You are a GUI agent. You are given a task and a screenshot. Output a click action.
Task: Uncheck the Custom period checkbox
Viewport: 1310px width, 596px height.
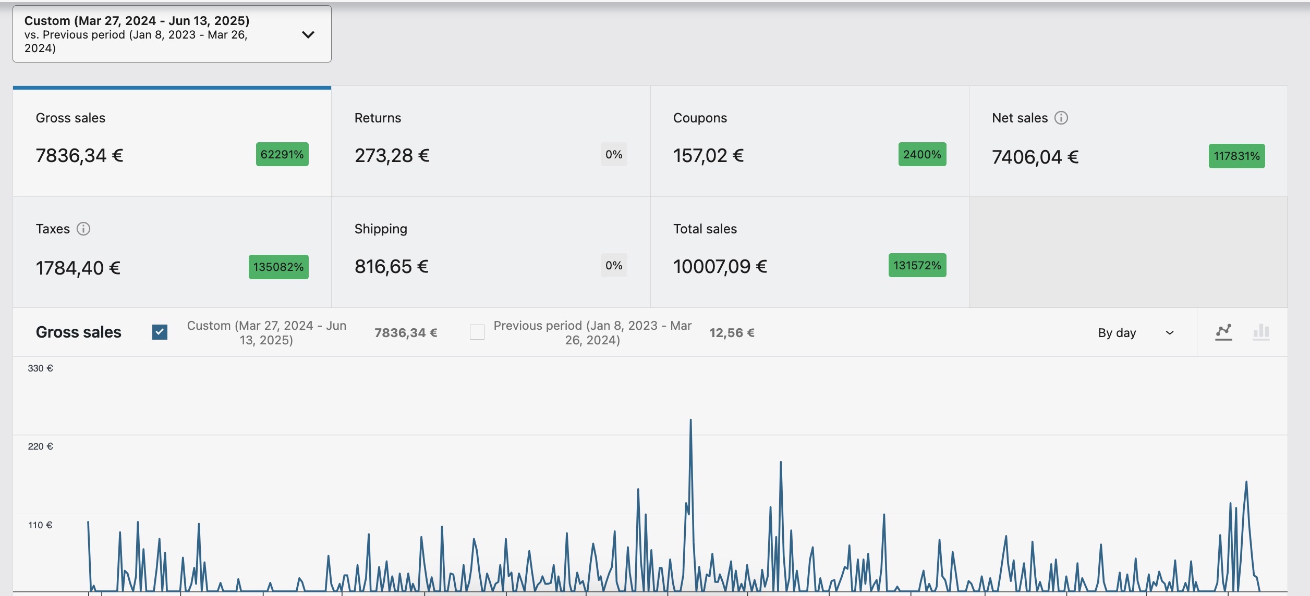[160, 332]
